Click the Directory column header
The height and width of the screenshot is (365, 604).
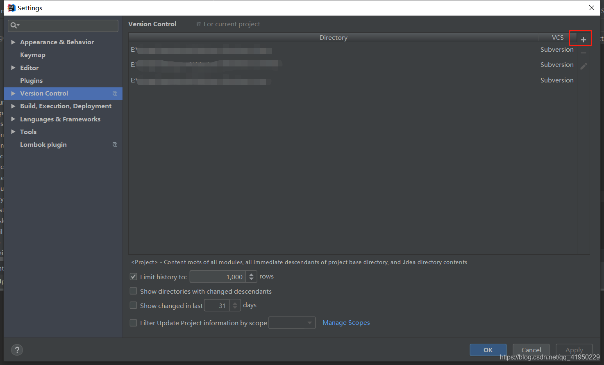pos(333,37)
